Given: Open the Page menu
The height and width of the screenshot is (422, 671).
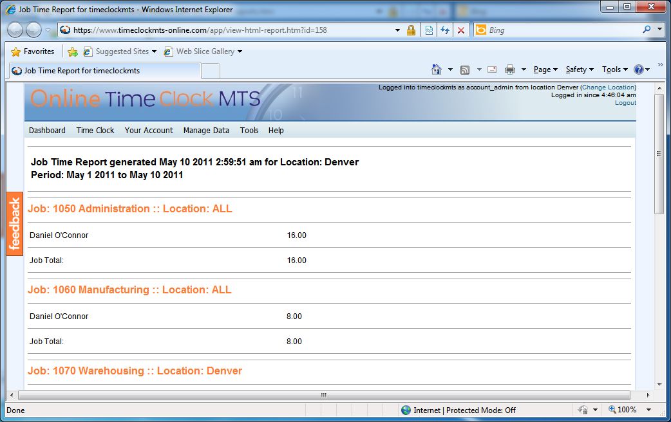Looking at the screenshot, I should pos(545,69).
